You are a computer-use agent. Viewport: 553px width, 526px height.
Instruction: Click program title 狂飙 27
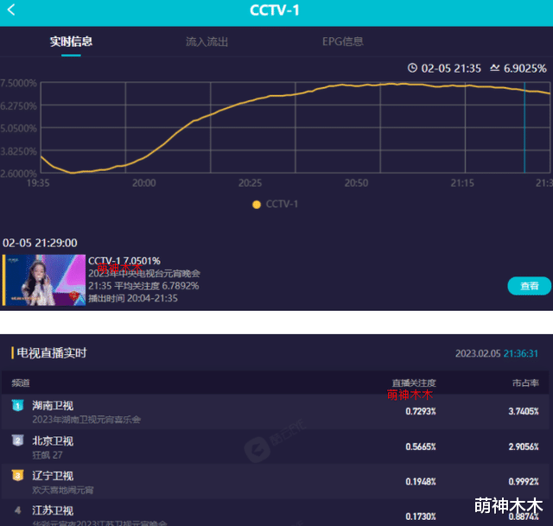[48, 455]
